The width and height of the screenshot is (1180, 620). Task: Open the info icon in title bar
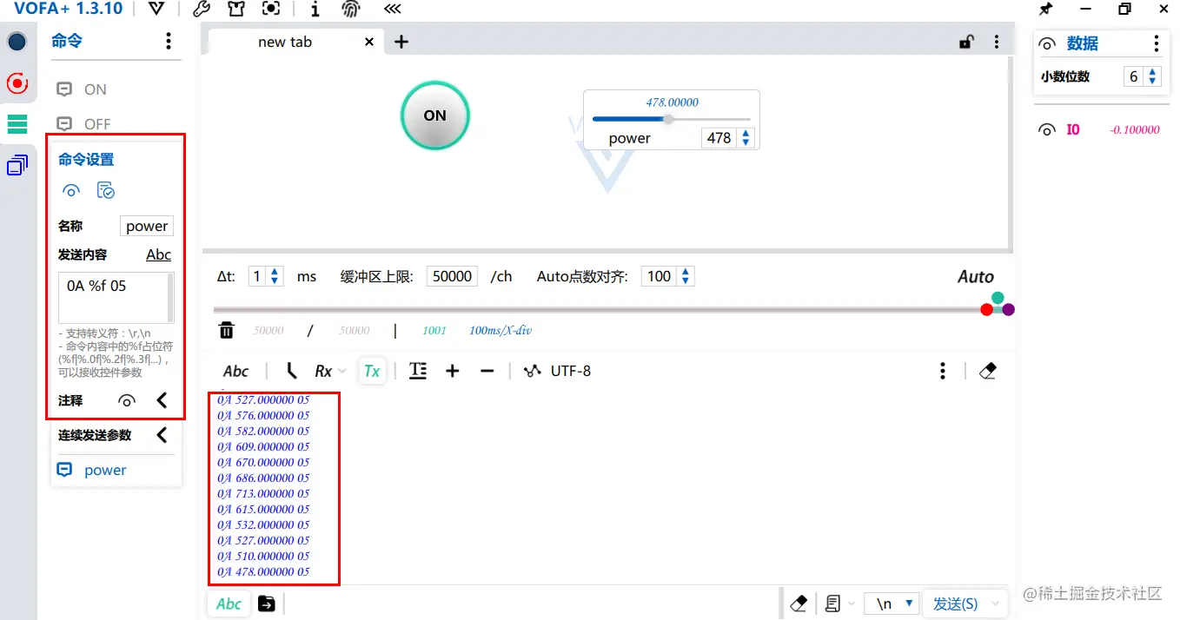point(315,9)
